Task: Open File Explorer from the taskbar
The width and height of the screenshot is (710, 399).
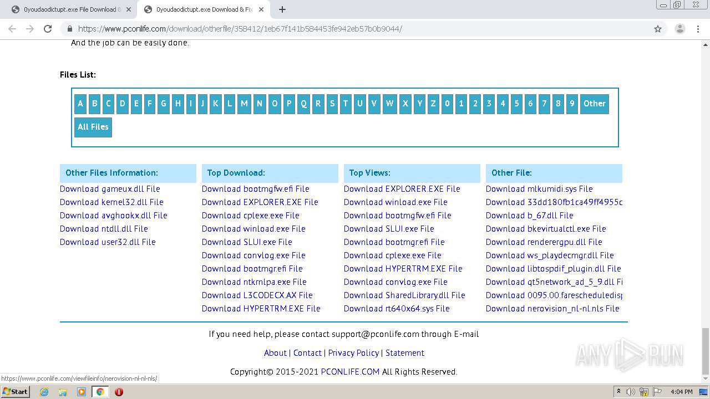Action: pyautogui.click(x=63, y=392)
